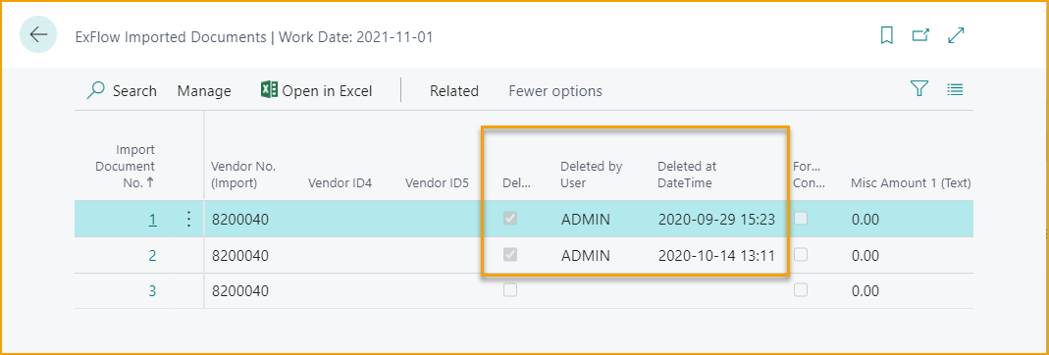
Task: Expand page with the arrows icon
Action: point(957,35)
